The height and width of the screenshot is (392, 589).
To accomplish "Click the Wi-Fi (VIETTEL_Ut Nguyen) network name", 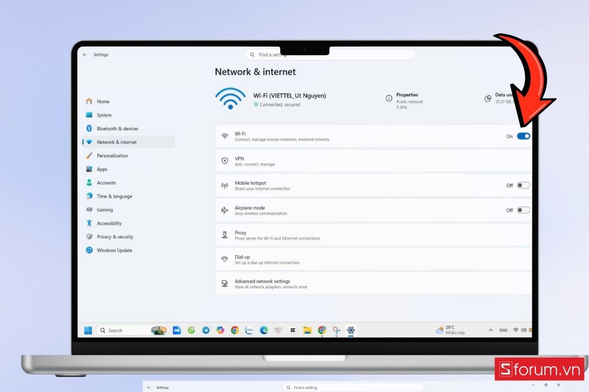I will [x=290, y=96].
